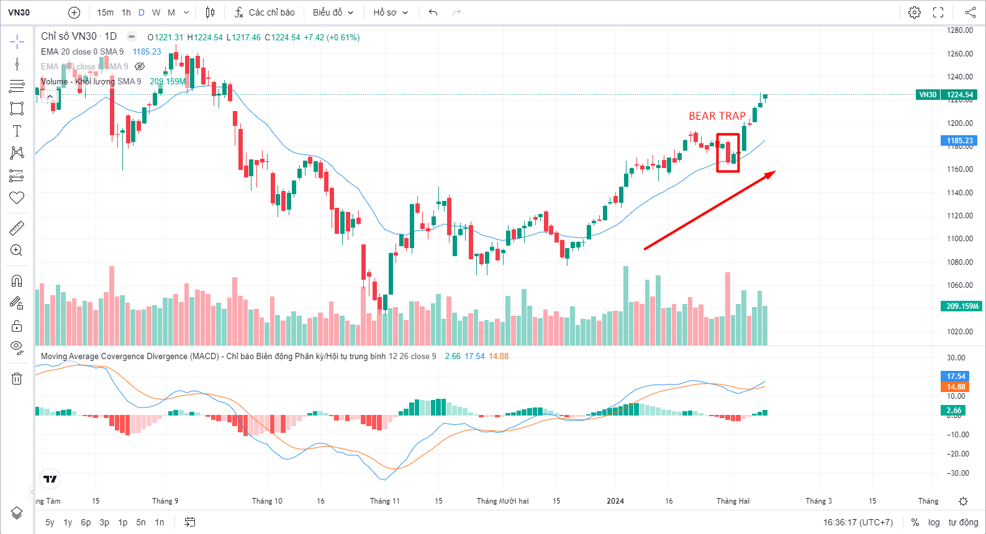
Task: Select the crosshair cursor tool
Action: (x=17, y=42)
